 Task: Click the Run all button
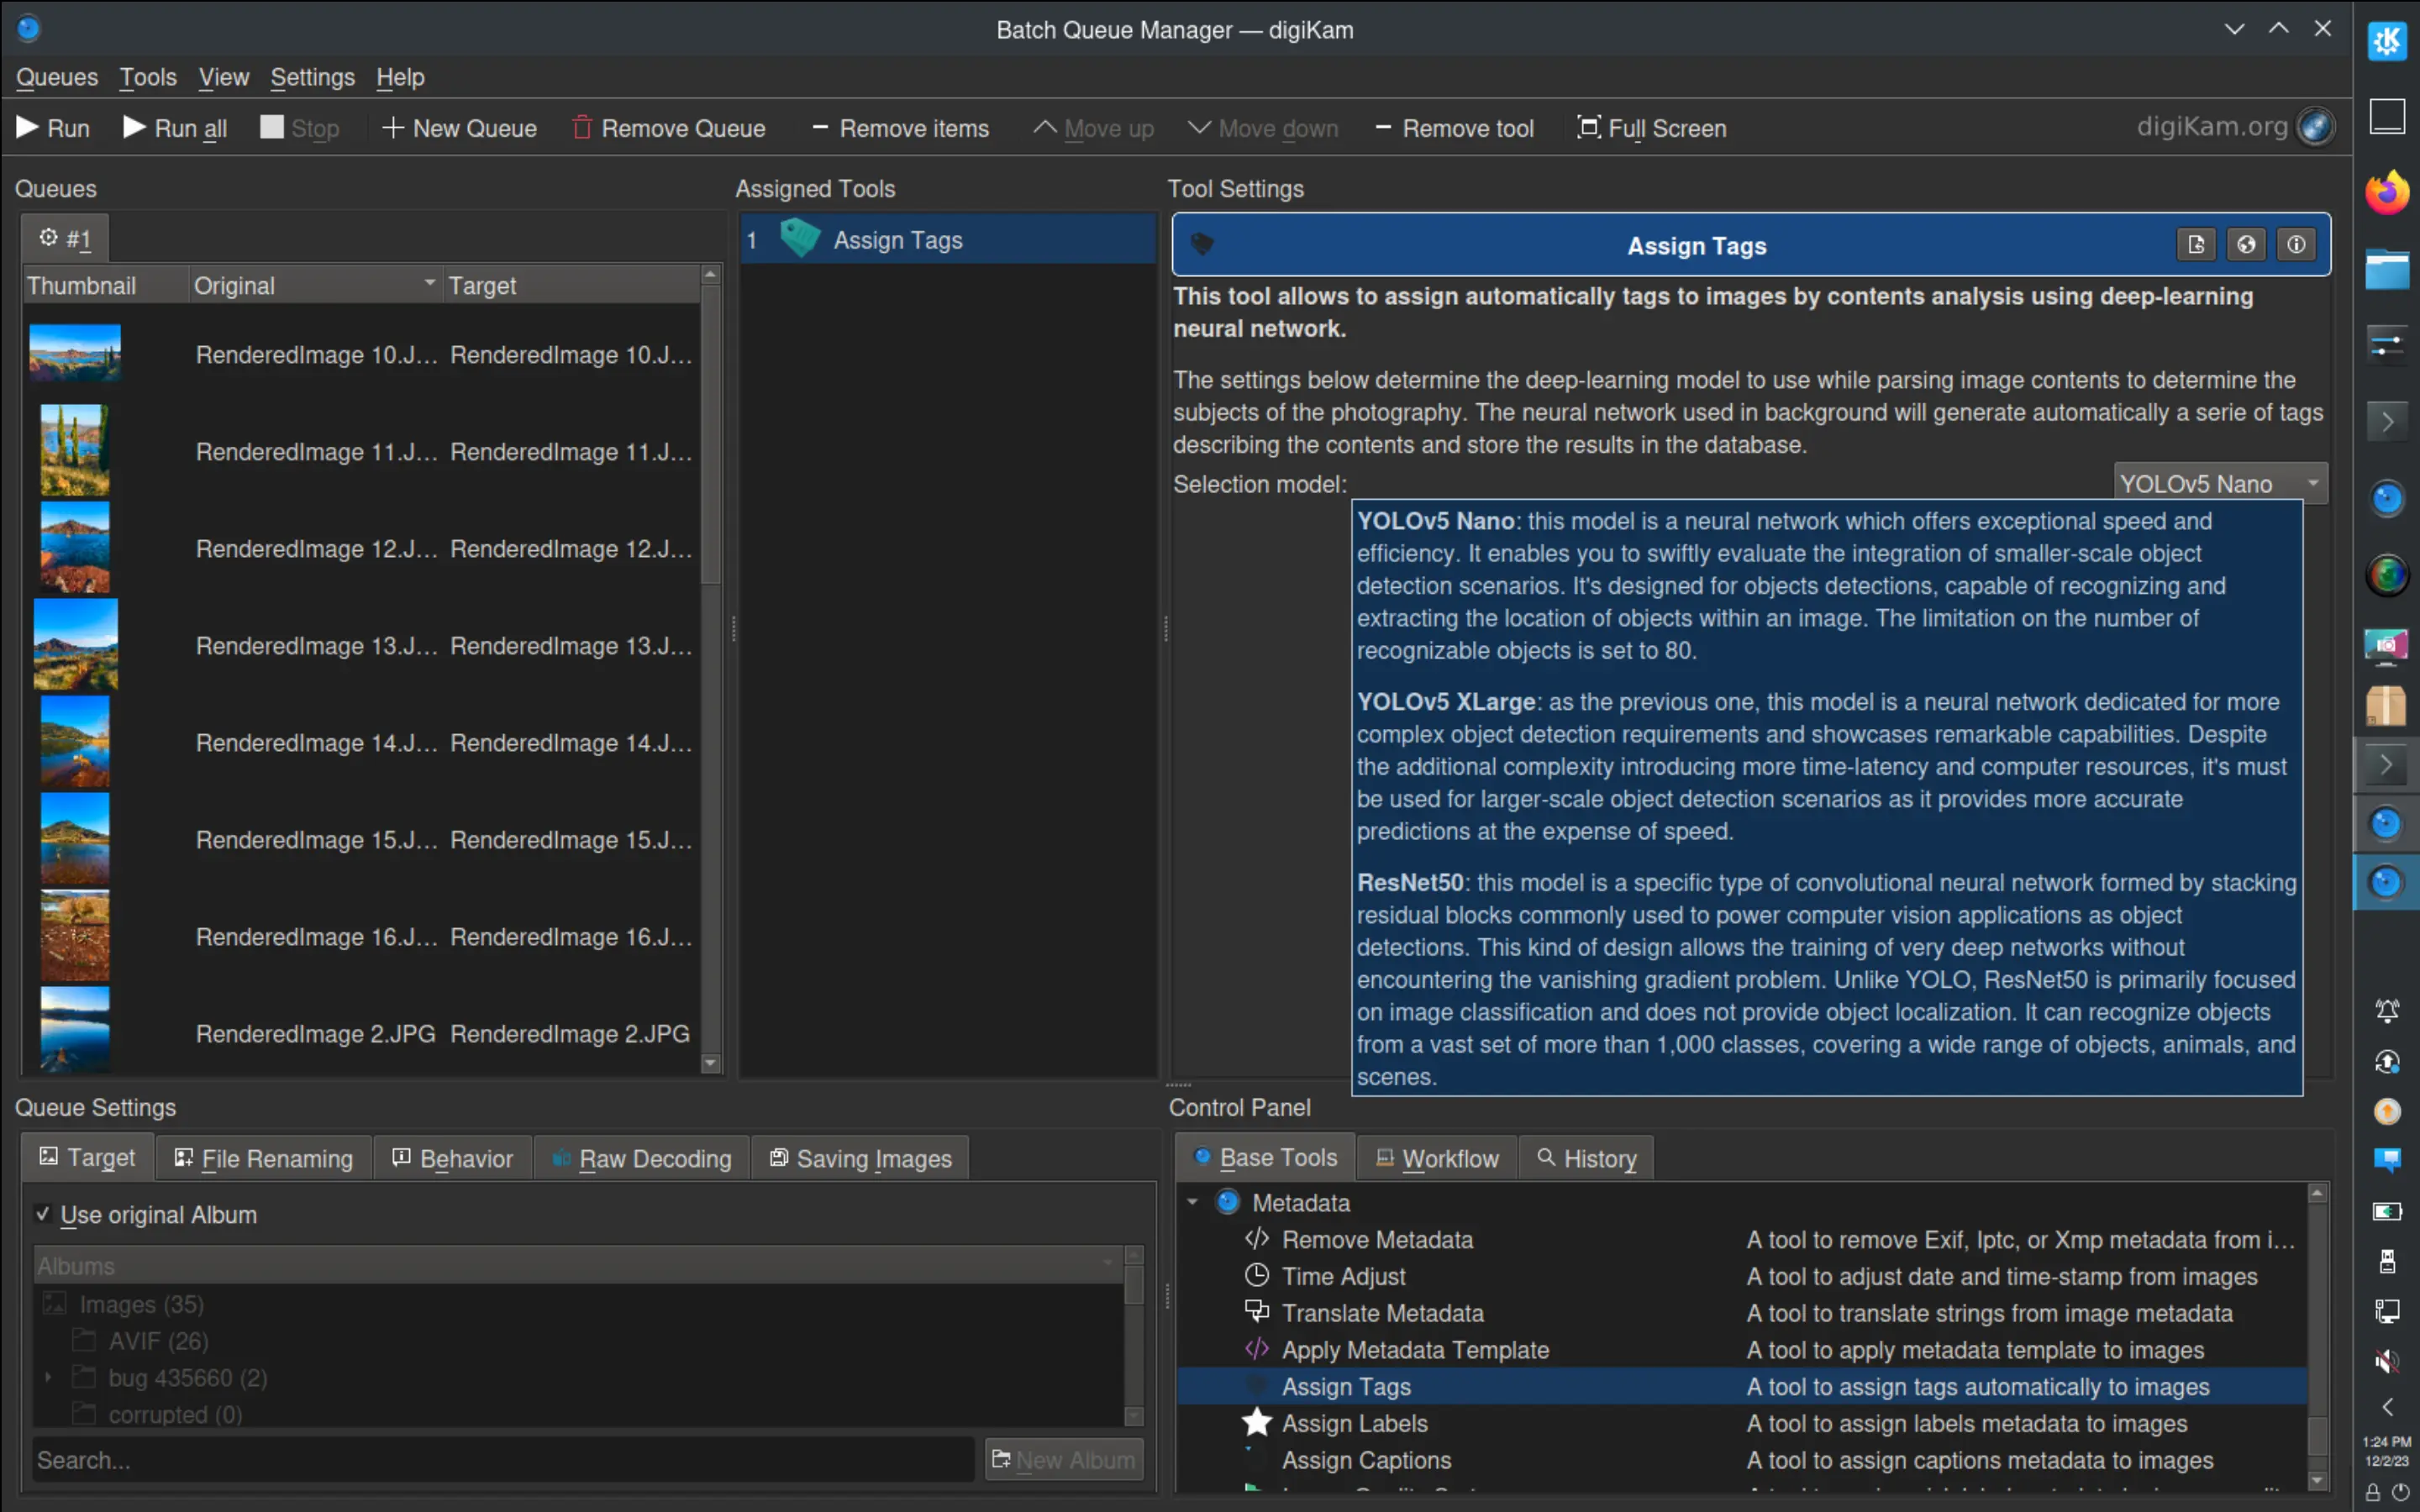(x=174, y=128)
